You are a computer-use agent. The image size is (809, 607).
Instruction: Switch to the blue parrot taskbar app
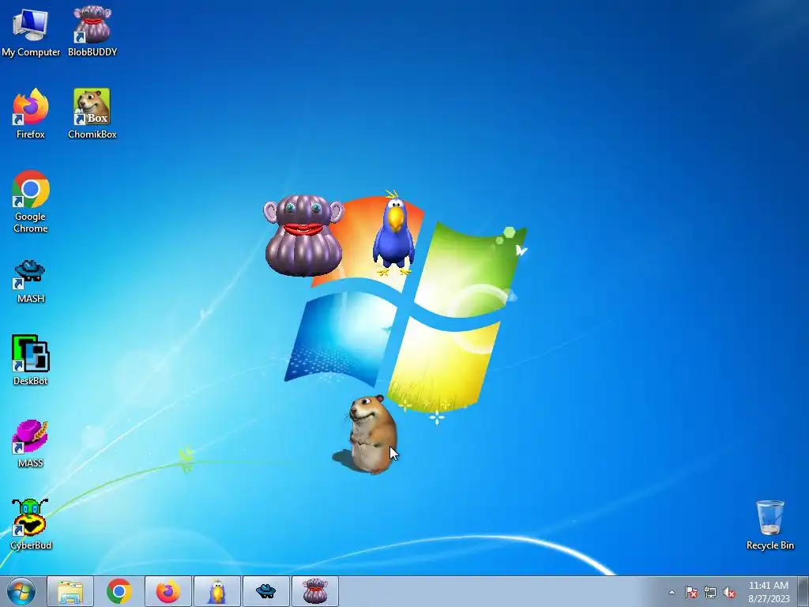[217, 591]
